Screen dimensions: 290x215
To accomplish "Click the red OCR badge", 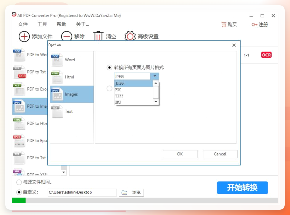I will (x=266, y=55).
